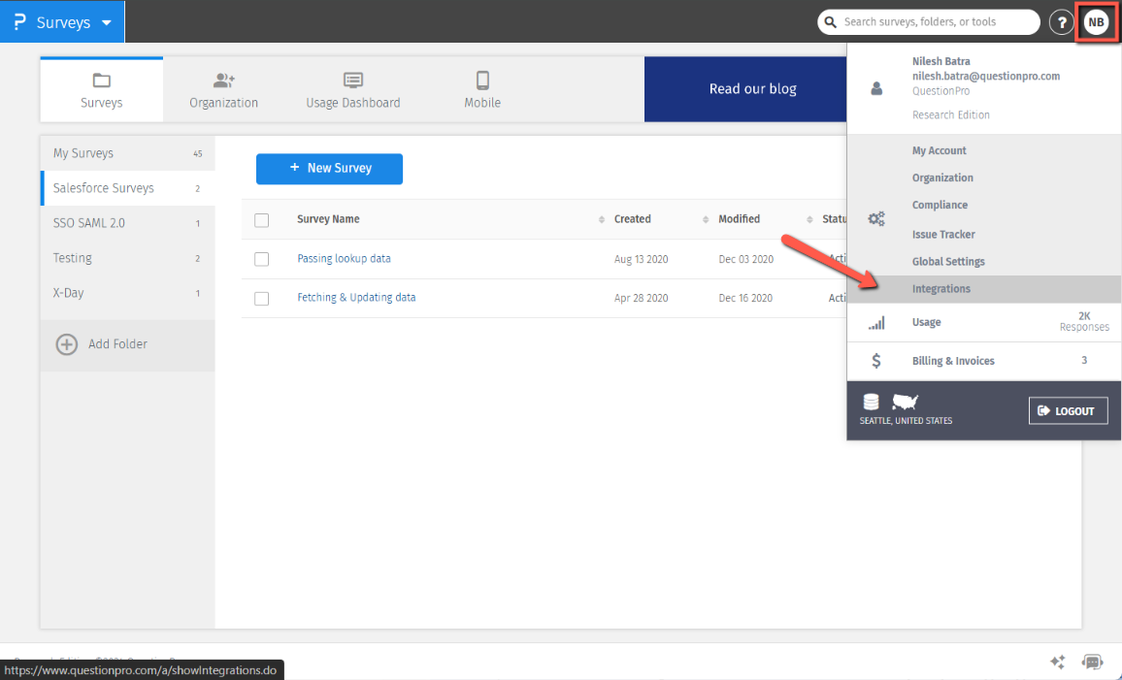
Task: Click the 45 count beside My Surveys
Action: coord(197,153)
